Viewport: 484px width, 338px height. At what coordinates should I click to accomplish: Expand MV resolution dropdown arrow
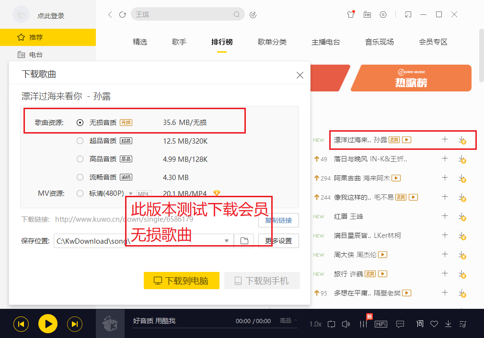(130, 194)
